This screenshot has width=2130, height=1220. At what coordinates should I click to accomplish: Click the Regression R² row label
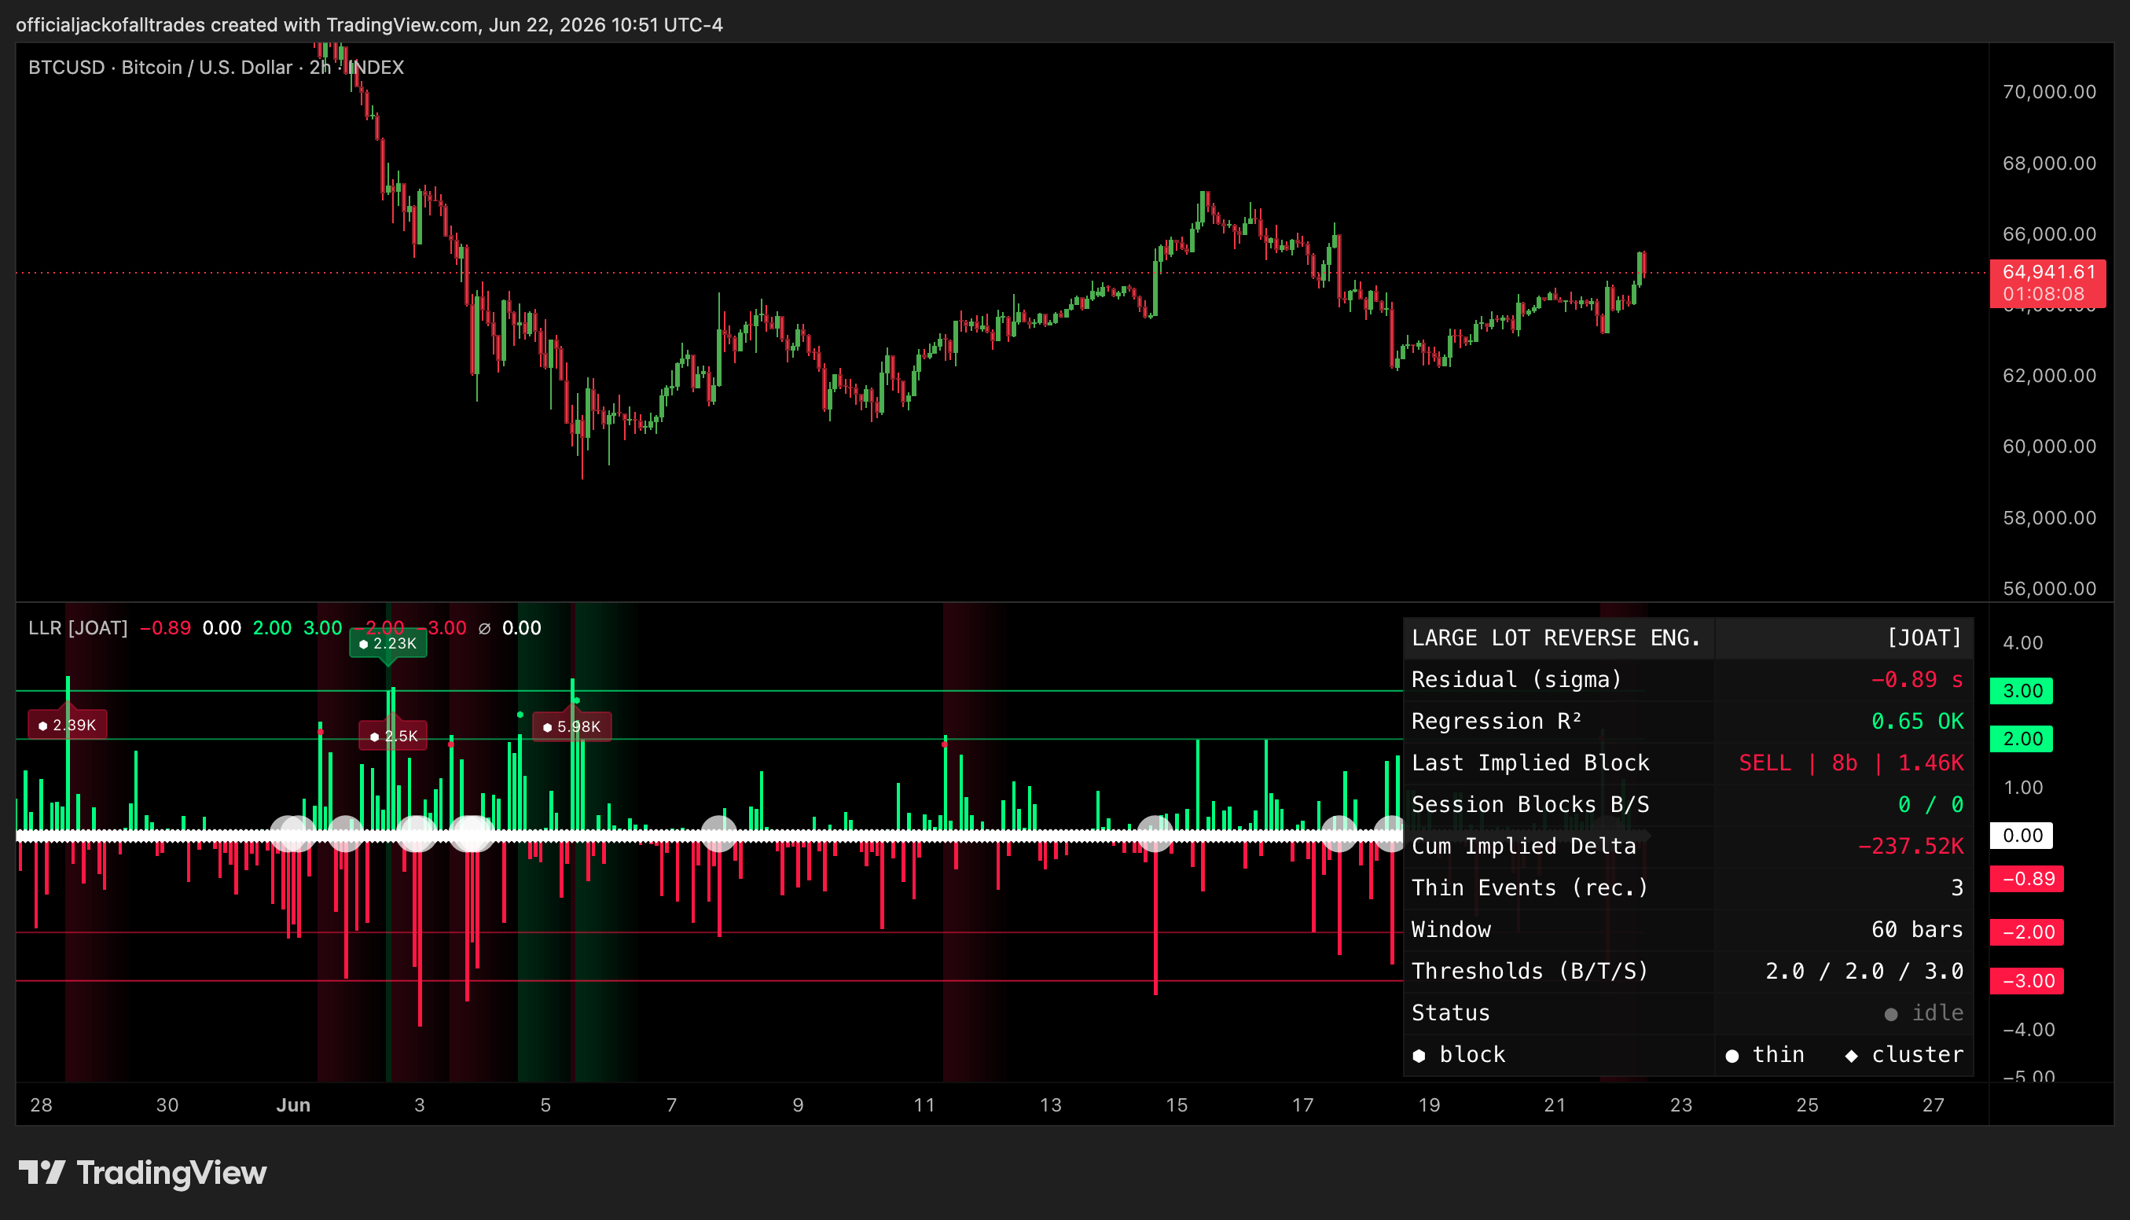pos(1496,721)
